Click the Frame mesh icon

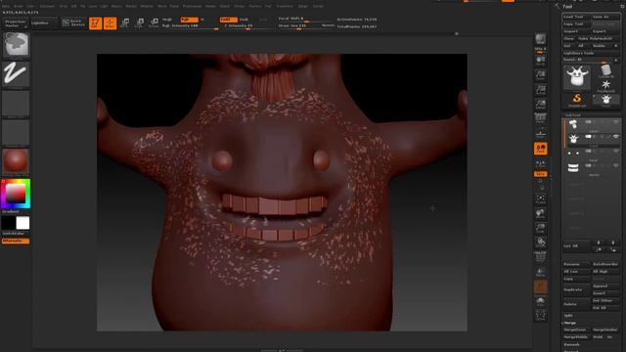[540, 198]
